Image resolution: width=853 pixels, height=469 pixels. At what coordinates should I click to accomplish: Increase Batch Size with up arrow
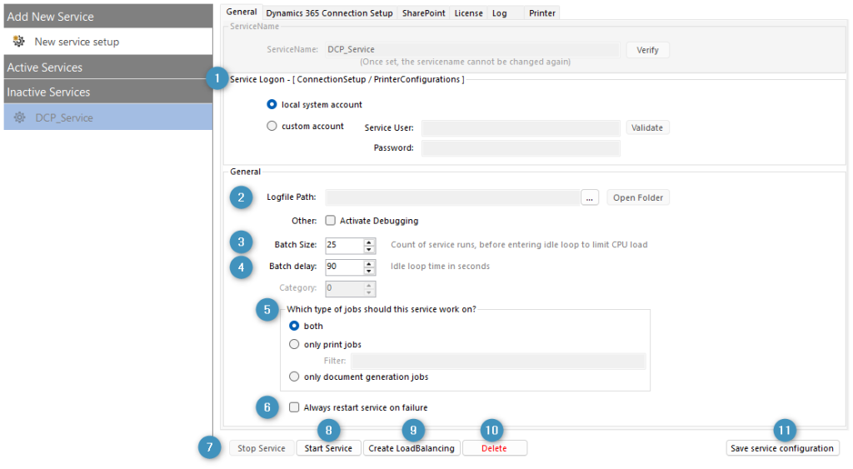(370, 242)
